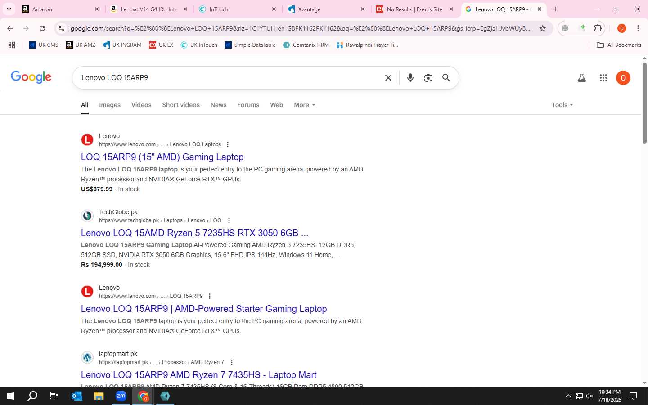Image resolution: width=648 pixels, height=405 pixels.
Task: Click the browser back arrow
Action: coord(10,28)
